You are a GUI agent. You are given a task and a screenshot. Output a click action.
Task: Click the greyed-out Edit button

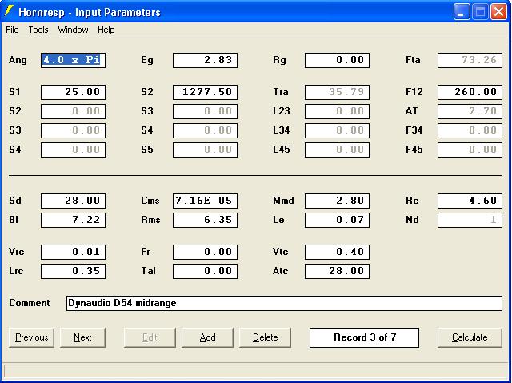pyautogui.click(x=150, y=337)
